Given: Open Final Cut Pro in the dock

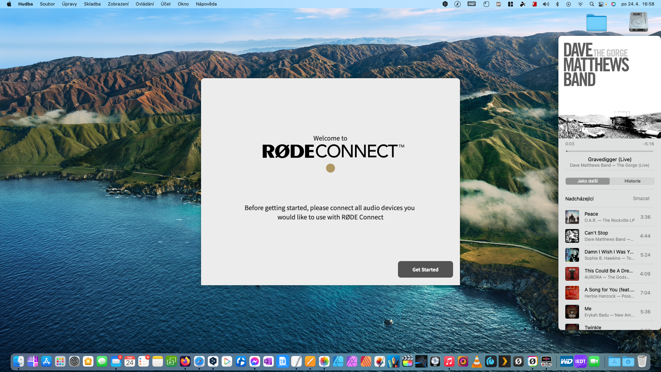Looking at the screenshot, I should click(407, 361).
